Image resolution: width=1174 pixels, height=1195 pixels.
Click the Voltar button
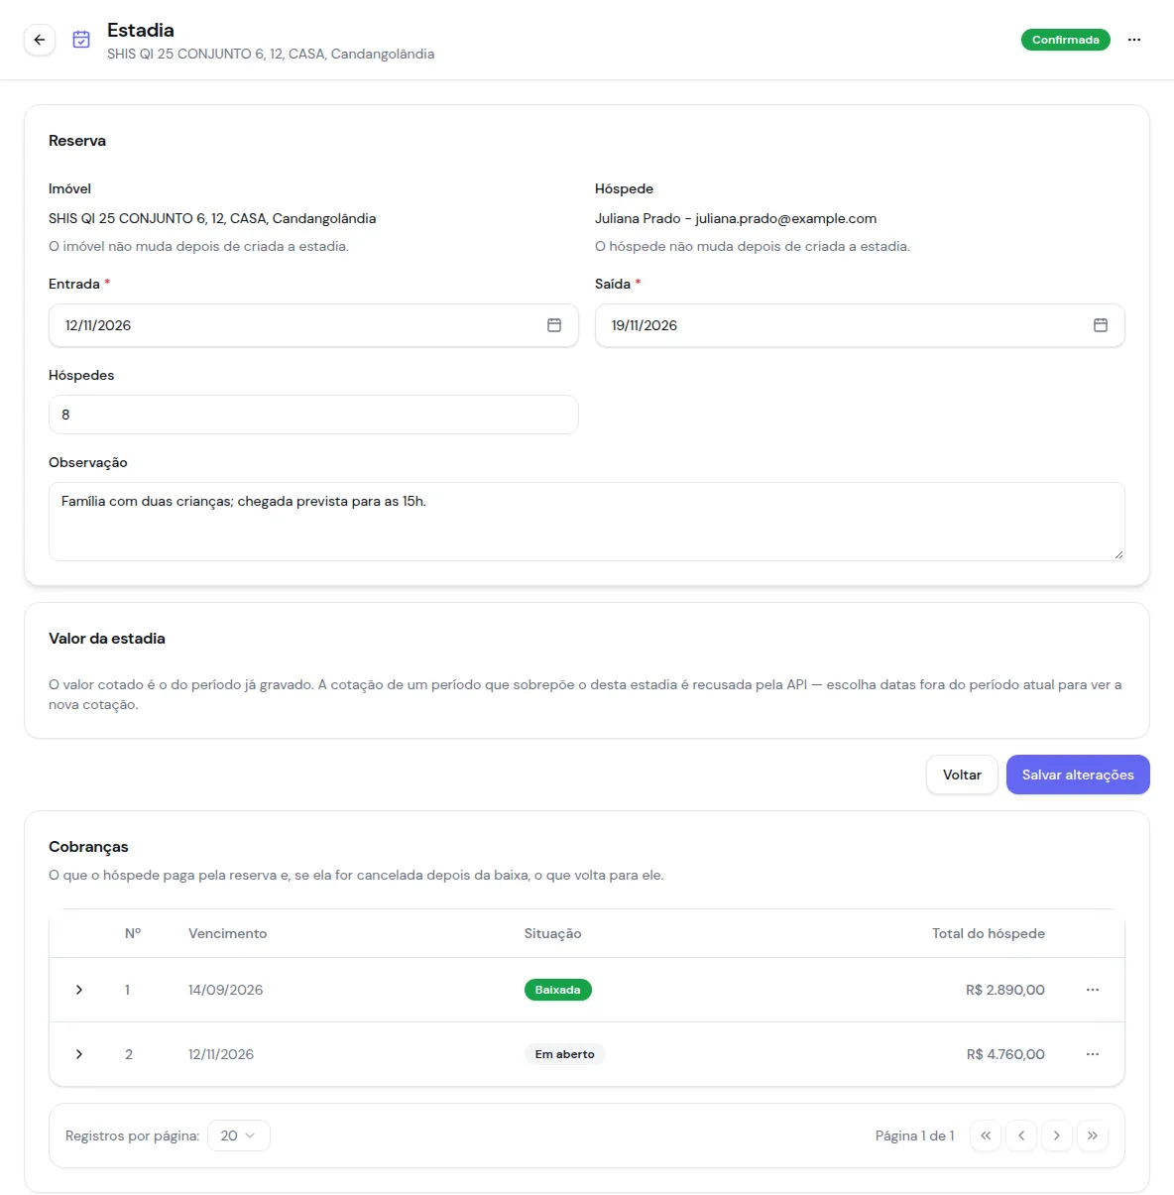tap(962, 775)
